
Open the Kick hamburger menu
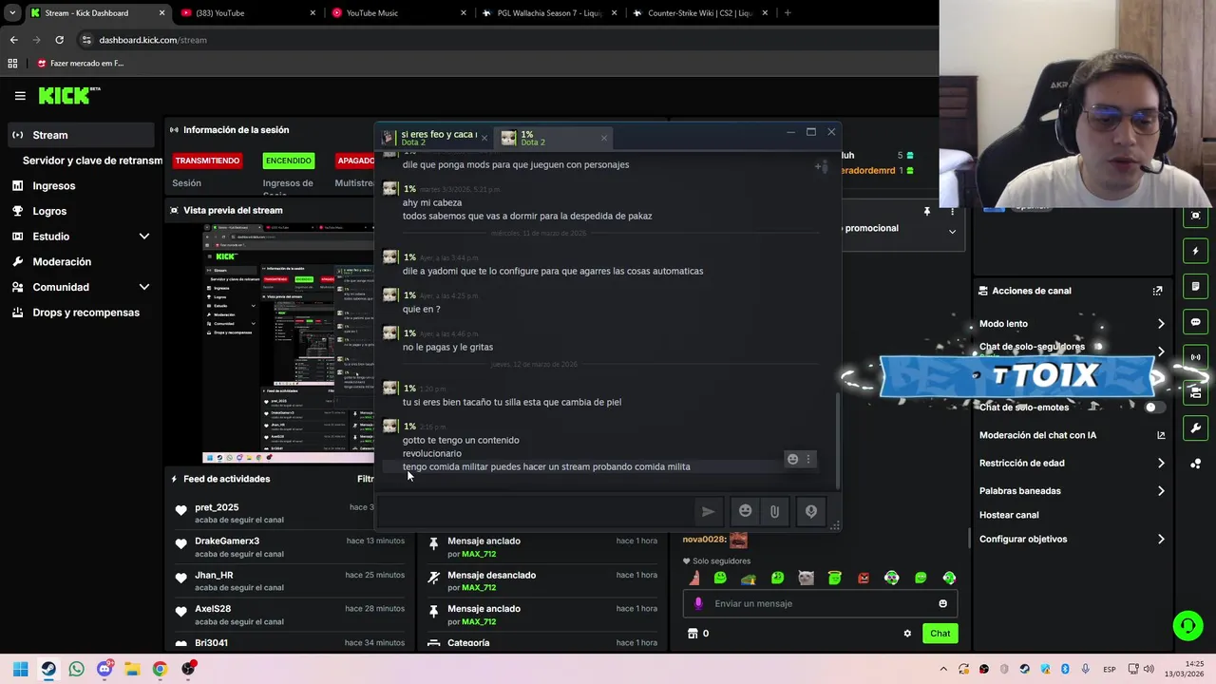pos(20,95)
